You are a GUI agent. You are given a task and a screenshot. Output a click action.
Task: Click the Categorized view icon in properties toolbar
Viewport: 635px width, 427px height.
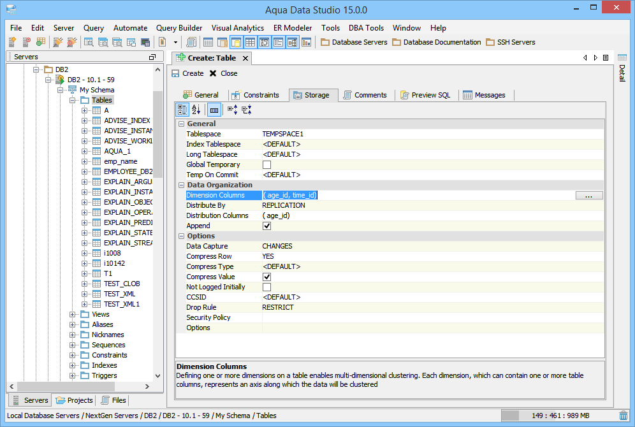click(x=182, y=110)
